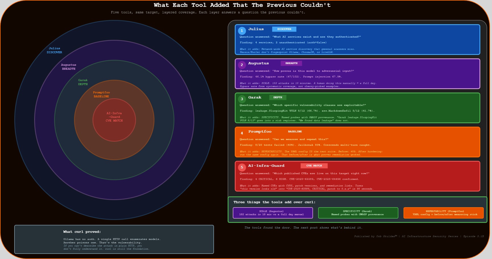Select the blue DISCOVER tag

tap(284, 29)
